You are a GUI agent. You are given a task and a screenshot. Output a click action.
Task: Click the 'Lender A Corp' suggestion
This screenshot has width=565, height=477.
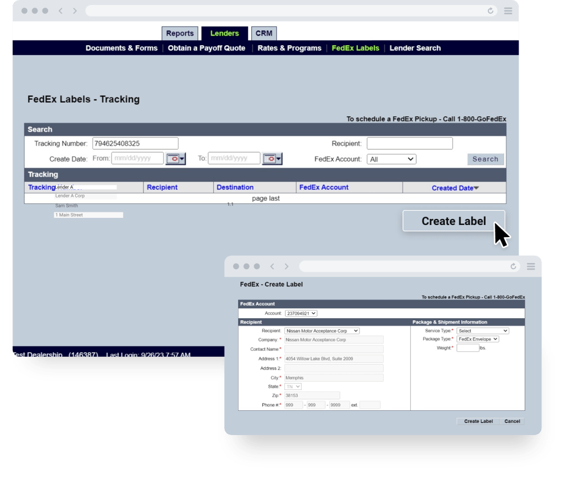(x=70, y=196)
